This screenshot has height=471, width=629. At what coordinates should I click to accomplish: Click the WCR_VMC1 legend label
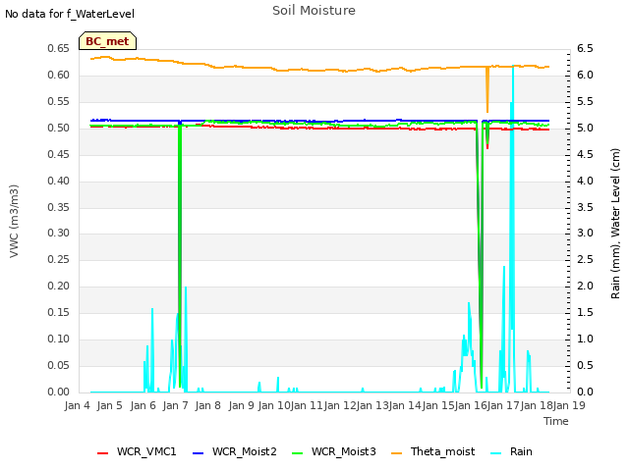(x=146, y=451)
